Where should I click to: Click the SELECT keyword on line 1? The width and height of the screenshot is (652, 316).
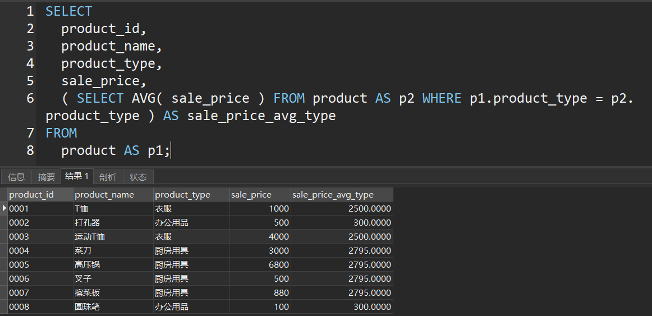click(x=68, y=11)
